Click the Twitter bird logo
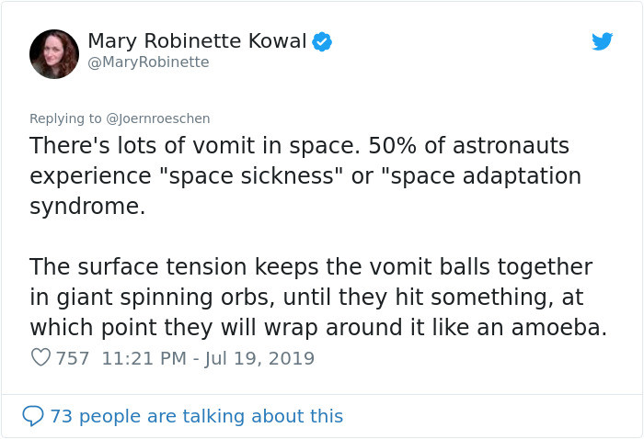The height and width of the screenshot is (439, 644). (602, 41)
